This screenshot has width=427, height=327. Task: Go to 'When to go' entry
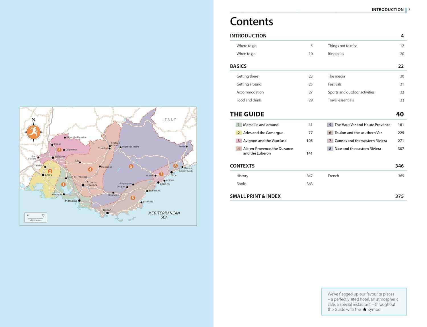[x=246, y=54]
